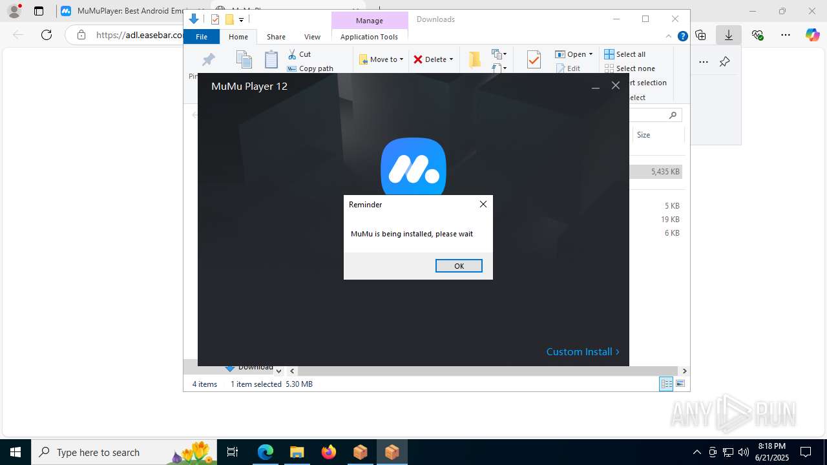Screen dimensions: 827x465
Task: Click the Quick Access properties icon
Action: [x=215, y=19]
